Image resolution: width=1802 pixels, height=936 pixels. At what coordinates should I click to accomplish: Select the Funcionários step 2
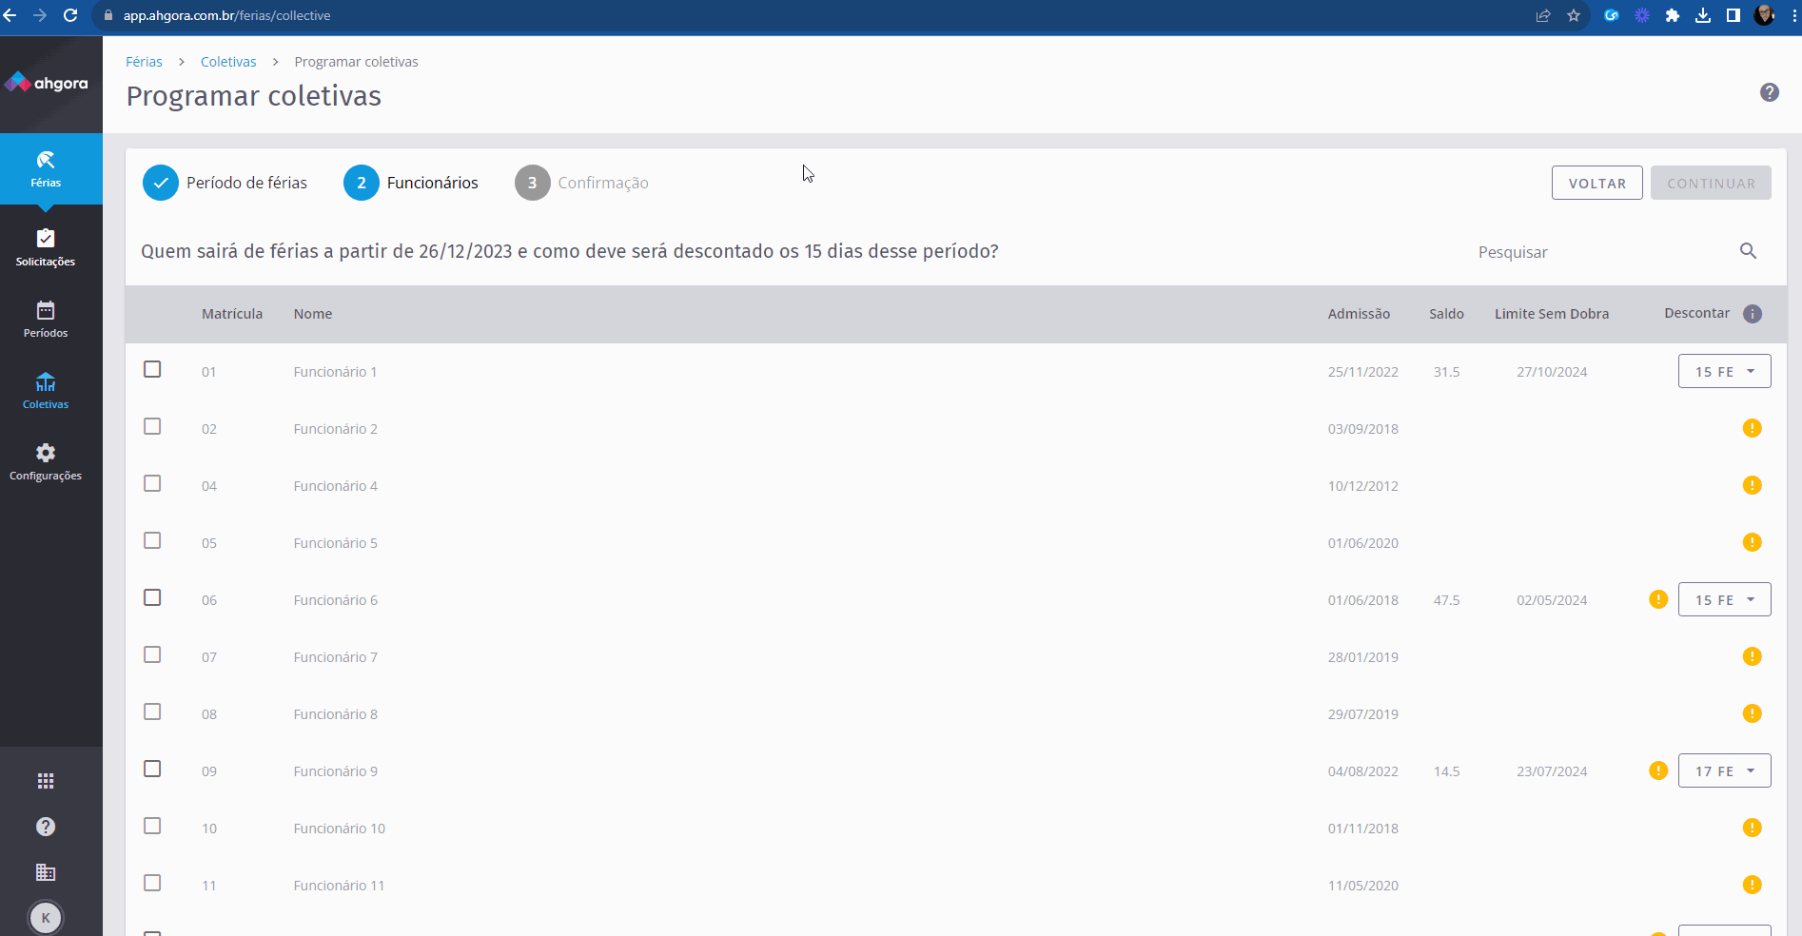coord(411,183)
